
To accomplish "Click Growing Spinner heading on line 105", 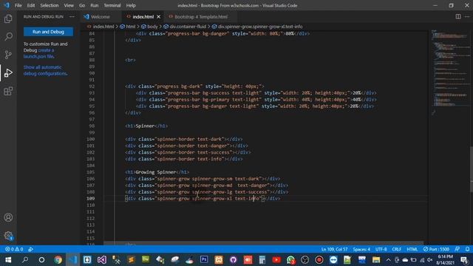I will [156, 172].
